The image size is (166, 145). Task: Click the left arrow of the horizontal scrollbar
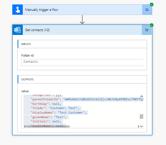pos(25,126)
